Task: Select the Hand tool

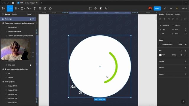Action: pyautogui.click(x=45, y=9)
